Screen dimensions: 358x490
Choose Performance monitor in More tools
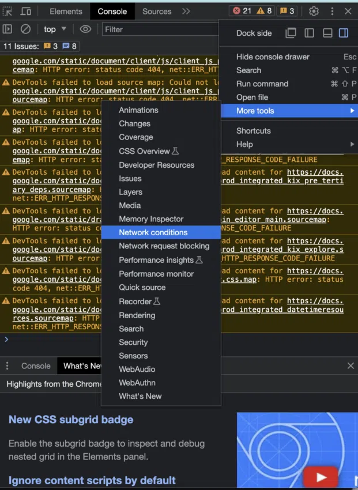pyautogui.click(x=156, y=274)
